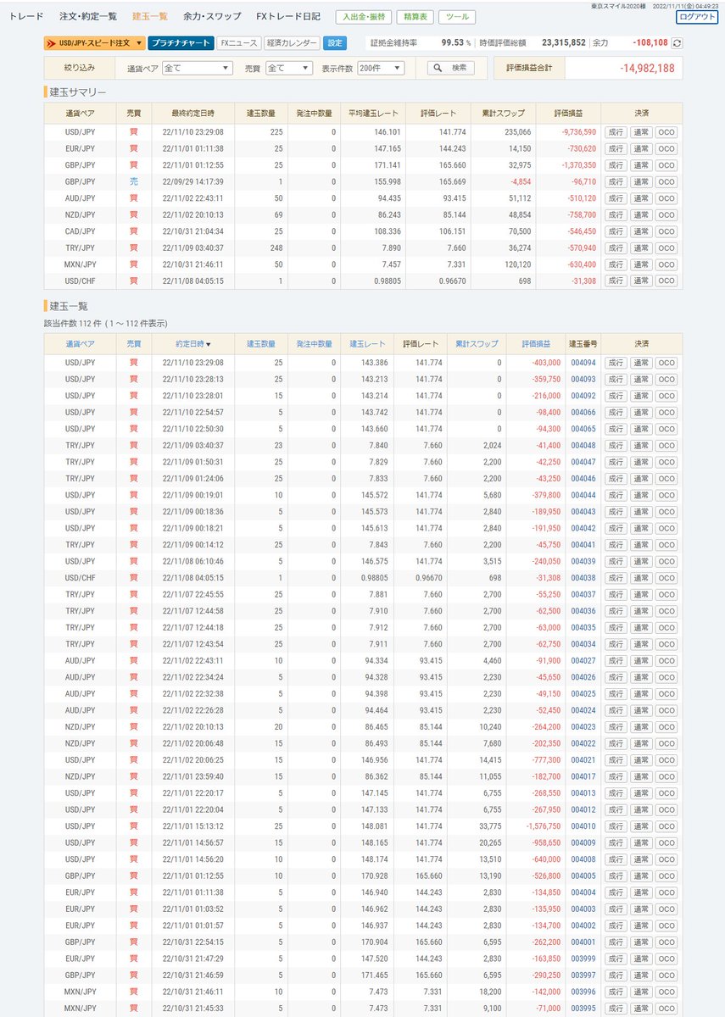This screenshot has height=1017, width=725.
Task: Click OCO for NZD/JPY in 建玉サマリー
Action: click(666, 214)
